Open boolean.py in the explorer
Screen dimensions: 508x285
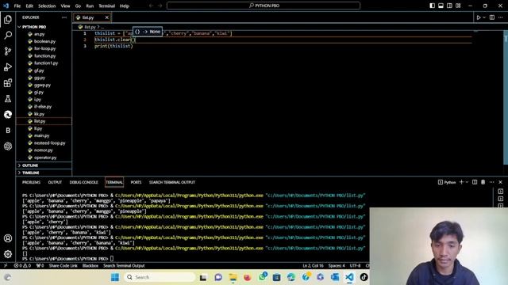(44, 41)
